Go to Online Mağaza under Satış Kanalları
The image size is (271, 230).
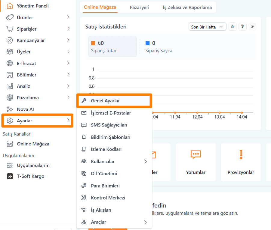[33, 144]
